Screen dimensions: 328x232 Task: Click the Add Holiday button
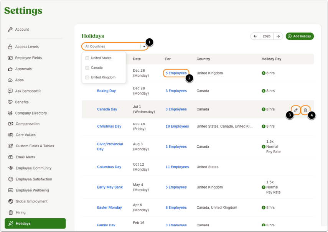tap(300, 36)
